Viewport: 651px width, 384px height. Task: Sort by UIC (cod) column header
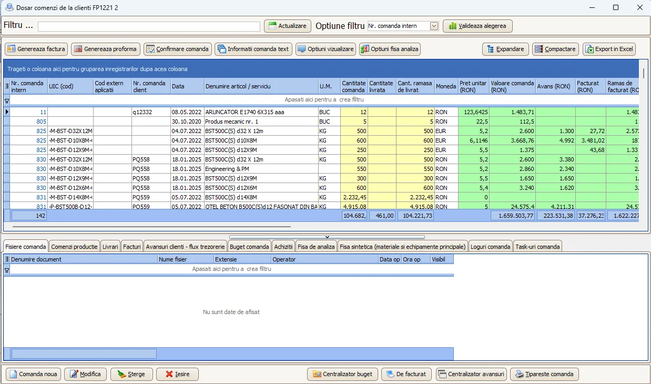coord(70,86)
